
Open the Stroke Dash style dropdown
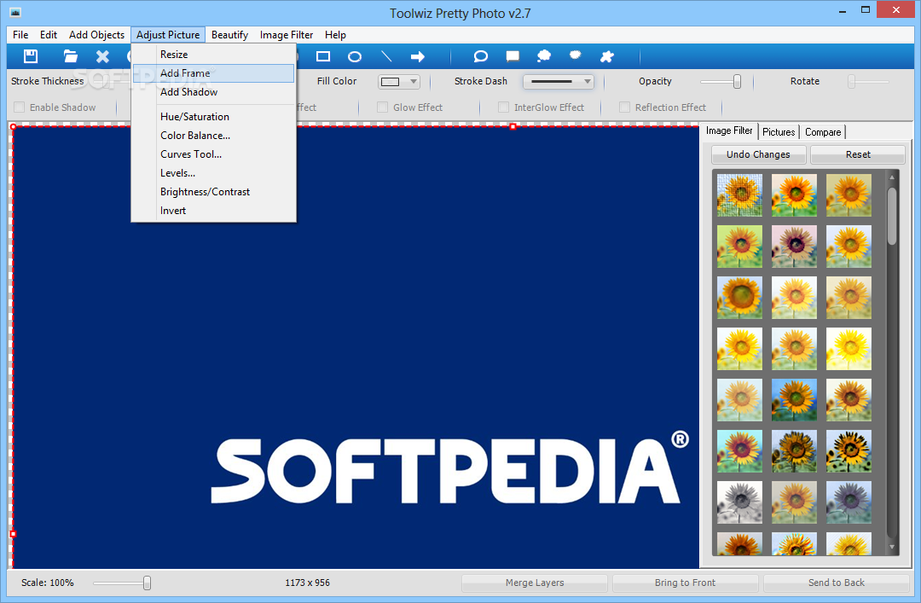(x=559, y=82)
